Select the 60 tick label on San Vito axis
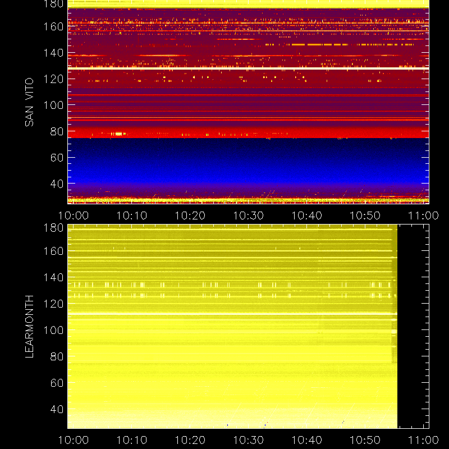449x449 pixels. pos(57,158)
